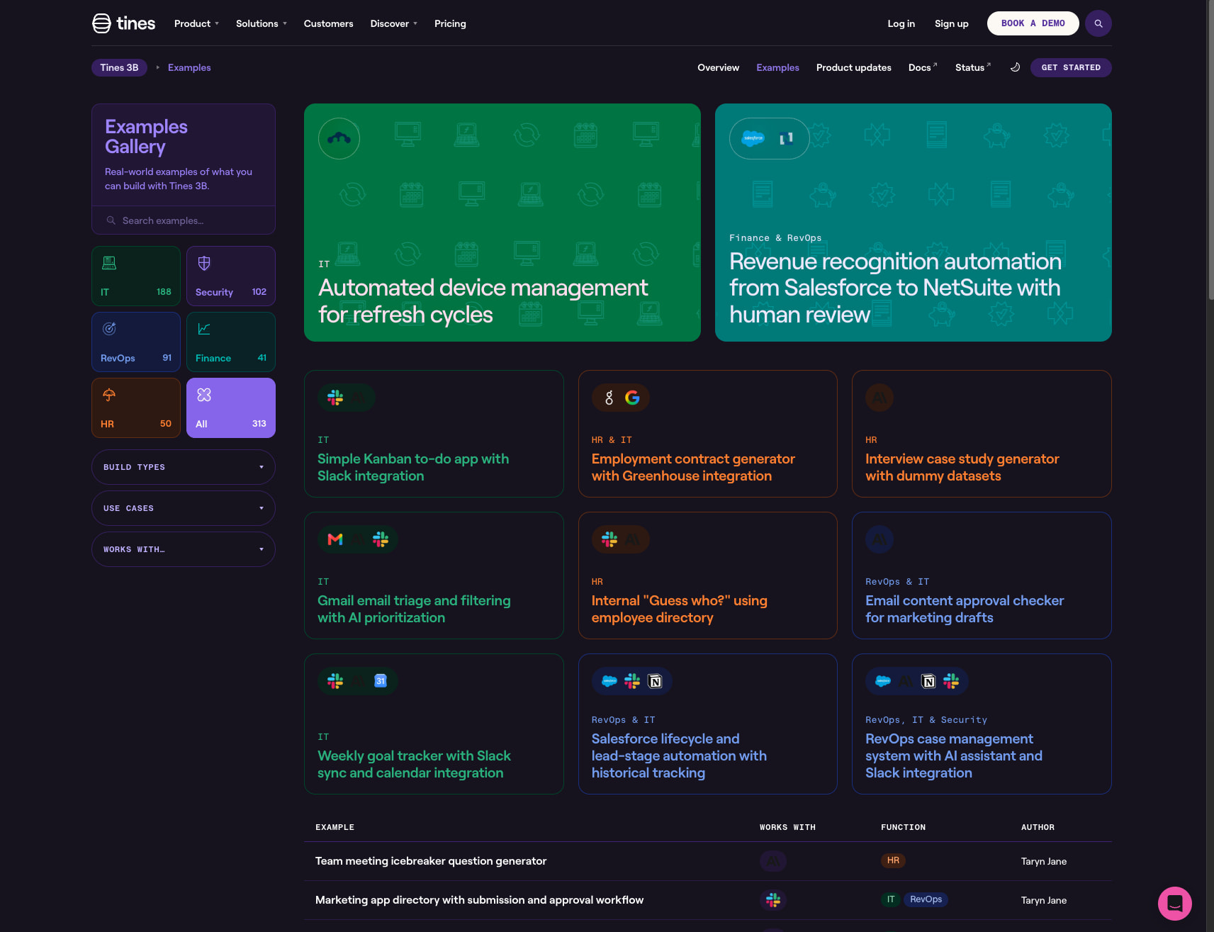Open Automated device management featured card
This screenshot has height=932, width=1214.
(502, 223)
